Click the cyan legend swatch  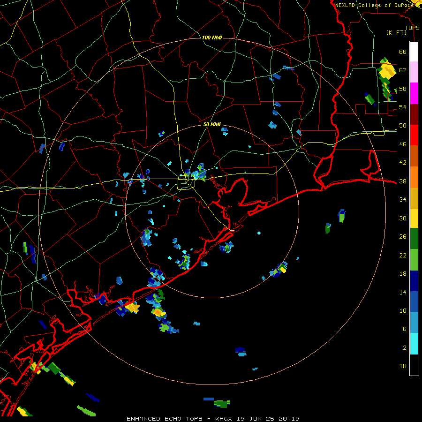click(x=414, y=344)
